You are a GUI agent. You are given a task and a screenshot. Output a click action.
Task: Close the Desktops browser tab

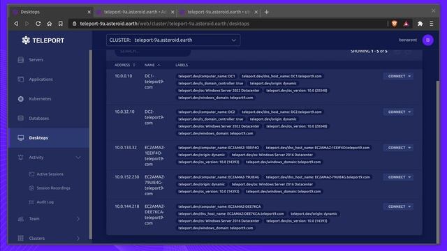point(89,12)
